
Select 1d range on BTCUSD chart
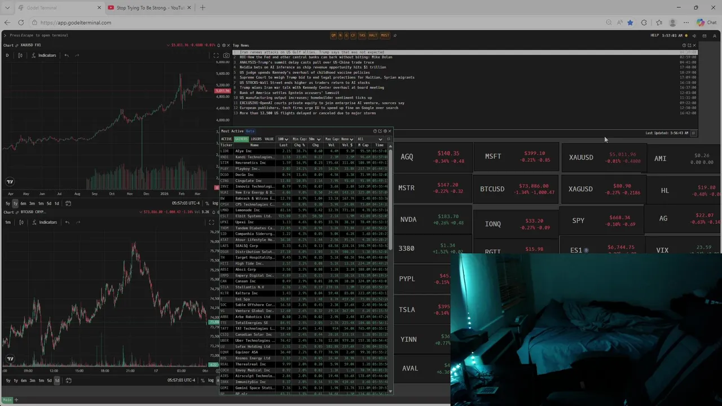pyautogui.click(x=56, y=380)
